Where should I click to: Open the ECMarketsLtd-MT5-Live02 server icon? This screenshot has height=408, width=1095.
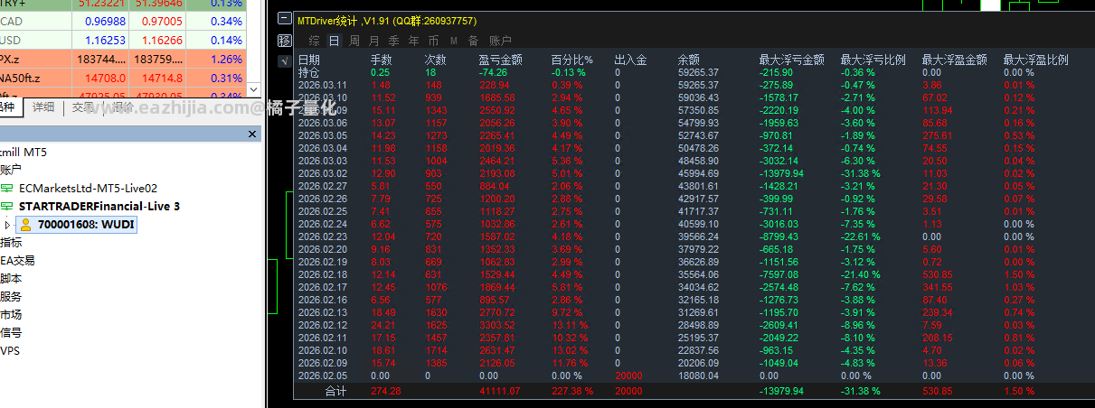pyautogui.click(x=7, y=188)
